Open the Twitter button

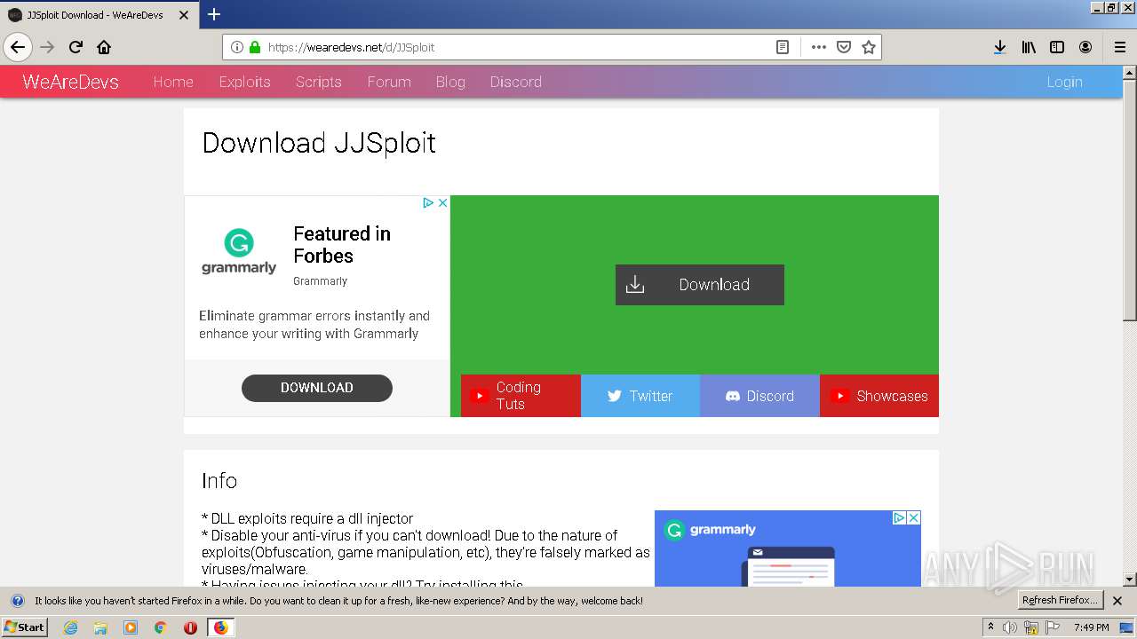[640, 396]
